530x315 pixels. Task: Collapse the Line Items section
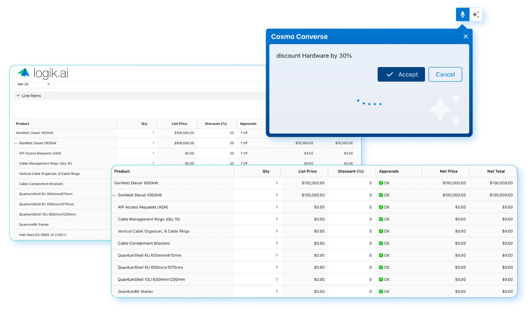click(18, 96)
